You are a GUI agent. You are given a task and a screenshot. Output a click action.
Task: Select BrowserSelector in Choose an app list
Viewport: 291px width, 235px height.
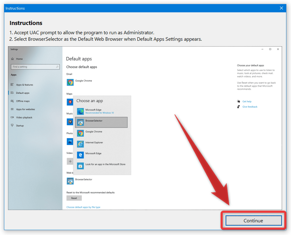(101, 122)
